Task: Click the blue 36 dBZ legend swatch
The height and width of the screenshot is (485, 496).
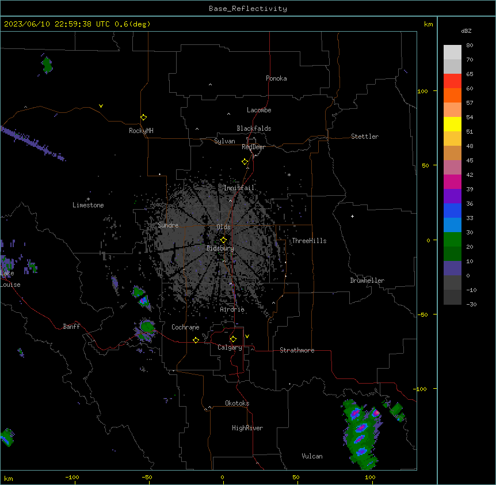Action: (x=452, y=210)
